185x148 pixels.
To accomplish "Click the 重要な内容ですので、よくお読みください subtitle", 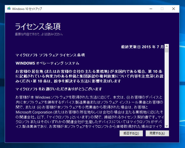I will coord(39,34).
